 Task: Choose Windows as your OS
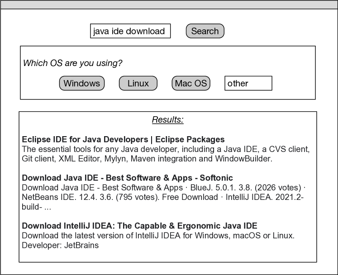82,83
